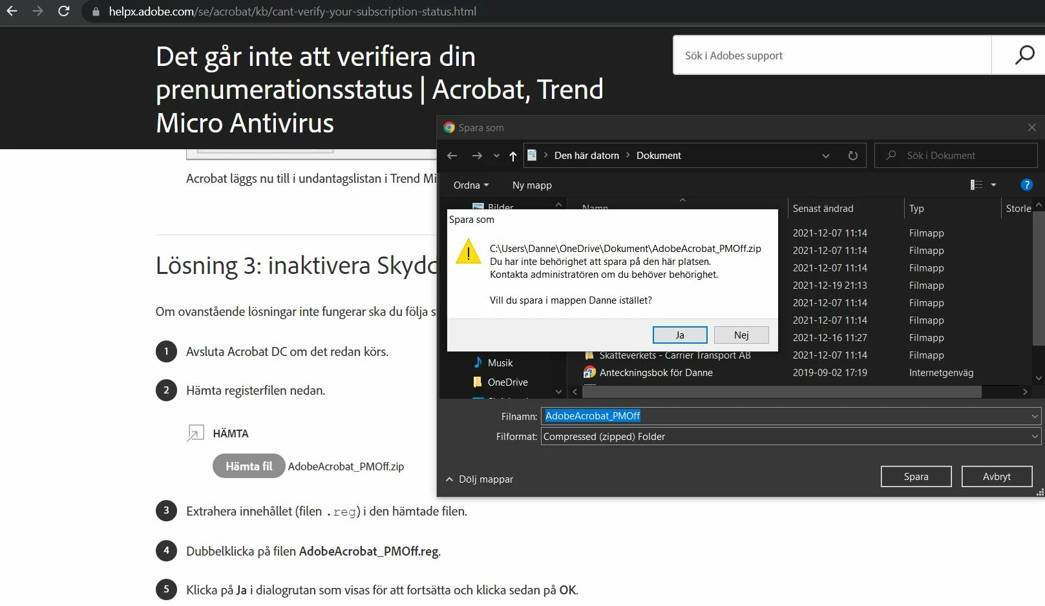Click Ja in the warning dialog
The height and width of the screenshot is (606, 1045).
pyautogui.click(x=680, y=335)
